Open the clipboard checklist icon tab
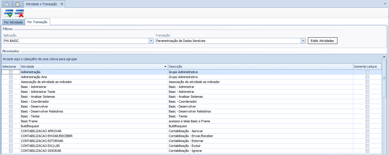Viewport: 389px width, 155px height. tap(17, 4)
